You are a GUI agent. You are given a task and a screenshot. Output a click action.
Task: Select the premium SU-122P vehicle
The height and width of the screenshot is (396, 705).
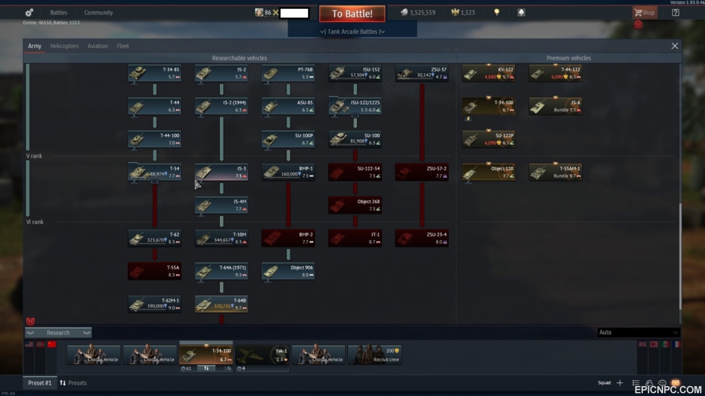coord(489,139)
